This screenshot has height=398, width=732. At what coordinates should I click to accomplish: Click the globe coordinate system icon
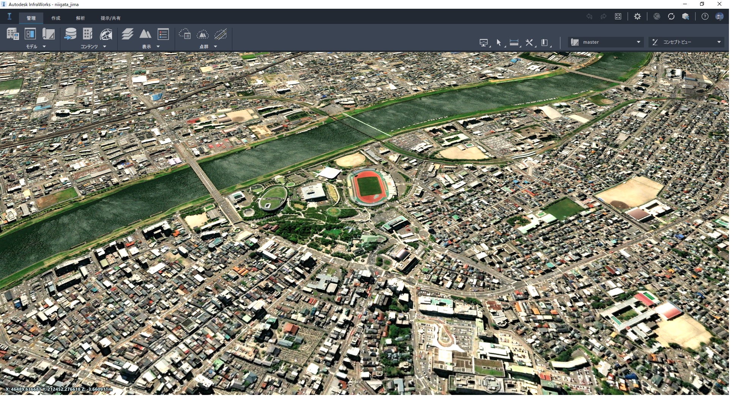click(106, 35)
